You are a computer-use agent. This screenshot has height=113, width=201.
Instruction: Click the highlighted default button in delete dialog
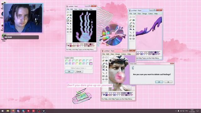(159, 82)
